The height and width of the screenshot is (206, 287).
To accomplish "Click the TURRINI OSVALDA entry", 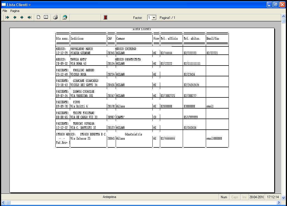I will 84,124.
